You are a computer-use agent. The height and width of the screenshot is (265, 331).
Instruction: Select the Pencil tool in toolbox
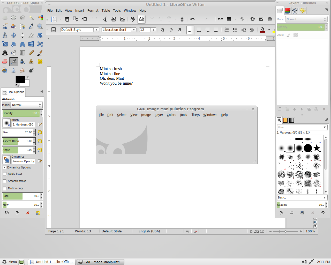tap(31, 53)
